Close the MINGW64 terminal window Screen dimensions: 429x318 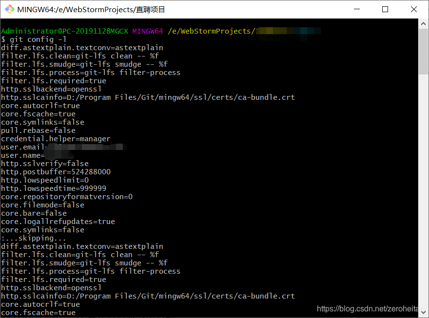(414, 9)
